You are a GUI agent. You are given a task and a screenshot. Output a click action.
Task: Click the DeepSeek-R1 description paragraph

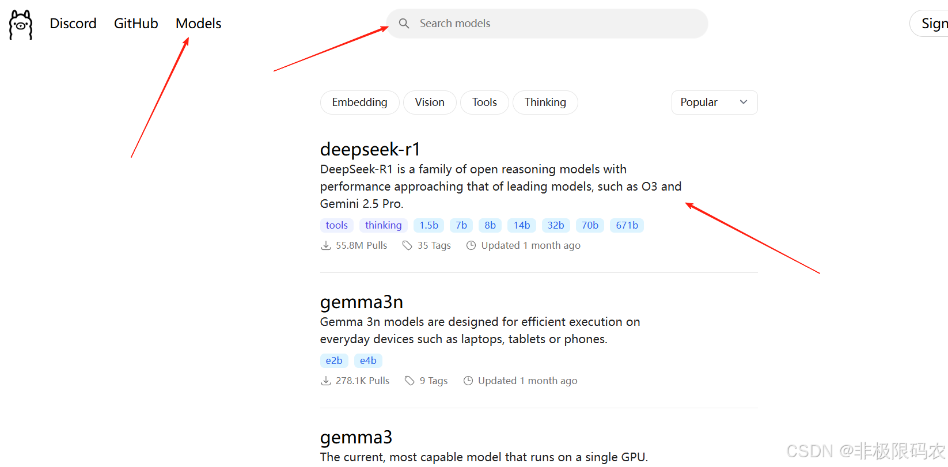point(500,187)
